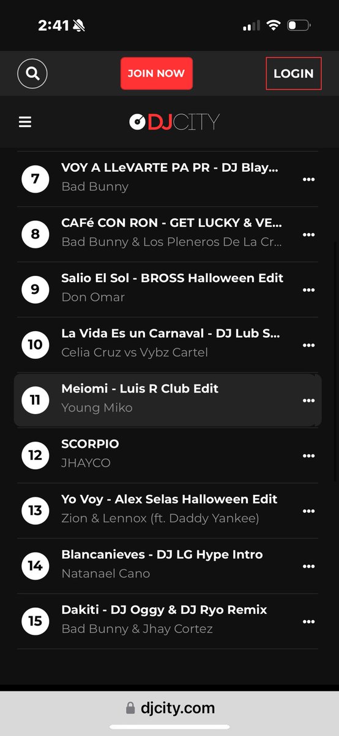The width and height of the screenshot is (339, 736).
Task: Tap the DJcity logo
Action: pos(174,122)
